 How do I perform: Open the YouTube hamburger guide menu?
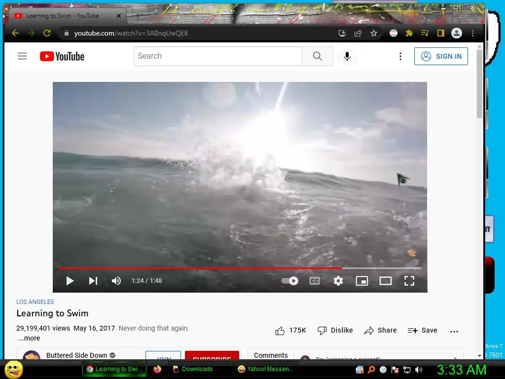coord(22,56)
